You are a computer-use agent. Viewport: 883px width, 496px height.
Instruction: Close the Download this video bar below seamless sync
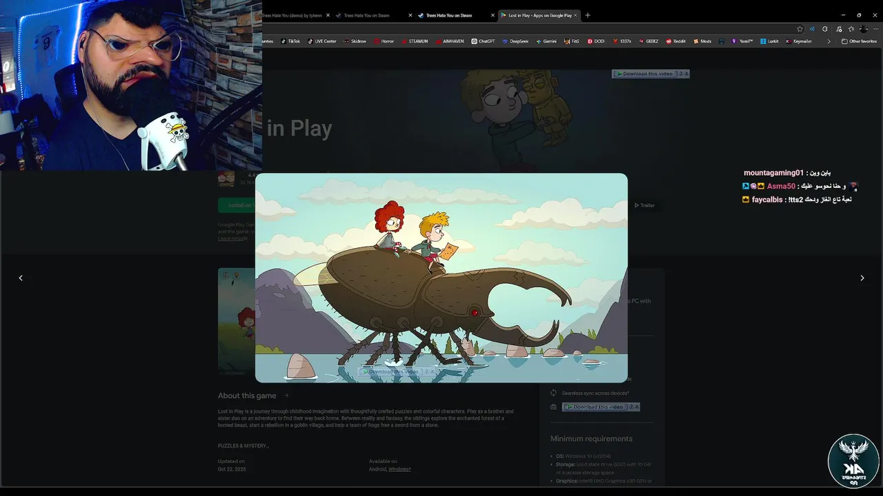(637, 407)
